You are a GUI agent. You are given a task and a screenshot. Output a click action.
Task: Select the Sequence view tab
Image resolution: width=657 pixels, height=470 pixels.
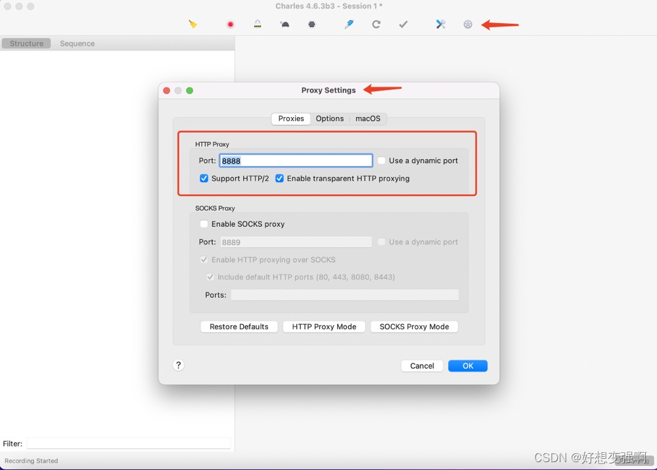(77, 43)
